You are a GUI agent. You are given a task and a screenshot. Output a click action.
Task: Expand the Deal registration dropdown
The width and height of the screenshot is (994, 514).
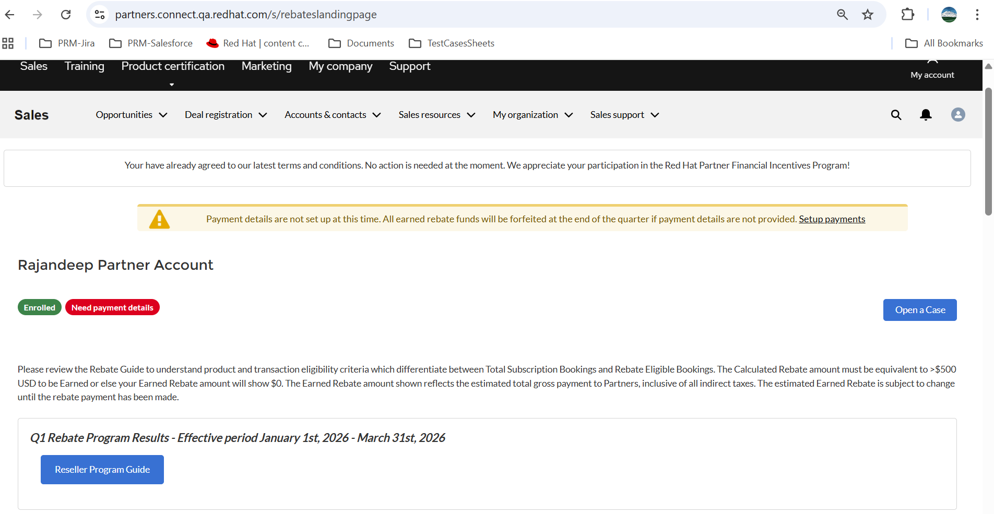pos(226,115)
